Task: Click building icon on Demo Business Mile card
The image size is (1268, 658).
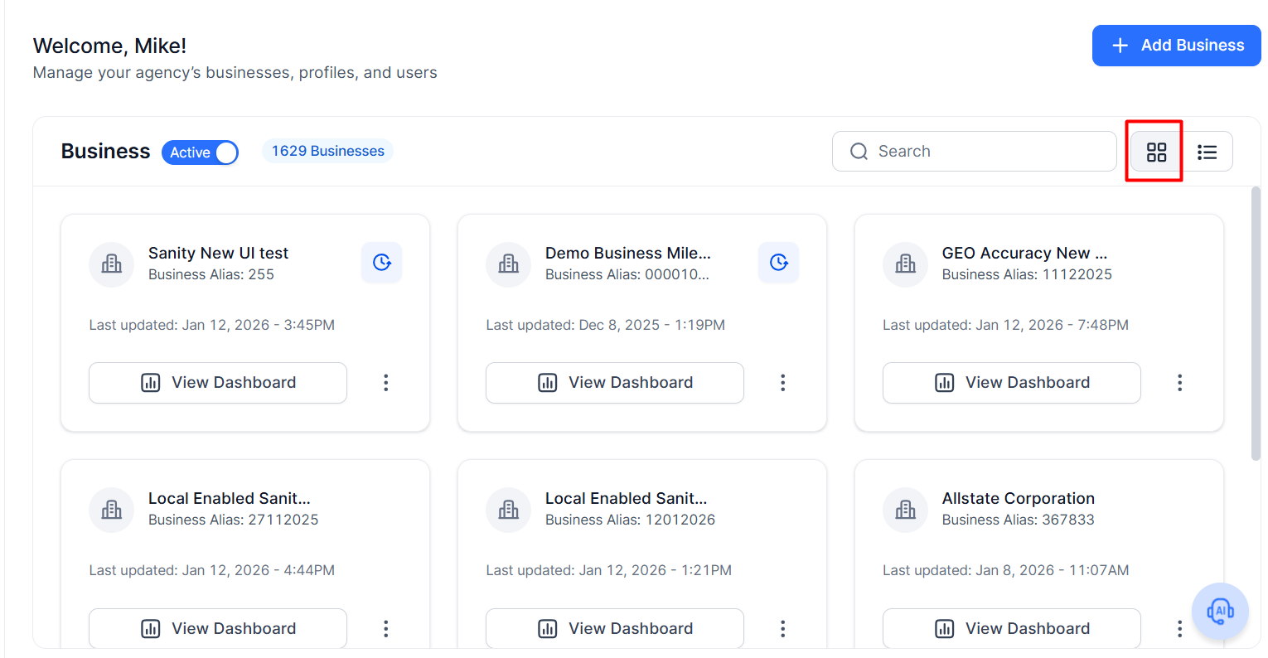Action: (x=509, y=264)
